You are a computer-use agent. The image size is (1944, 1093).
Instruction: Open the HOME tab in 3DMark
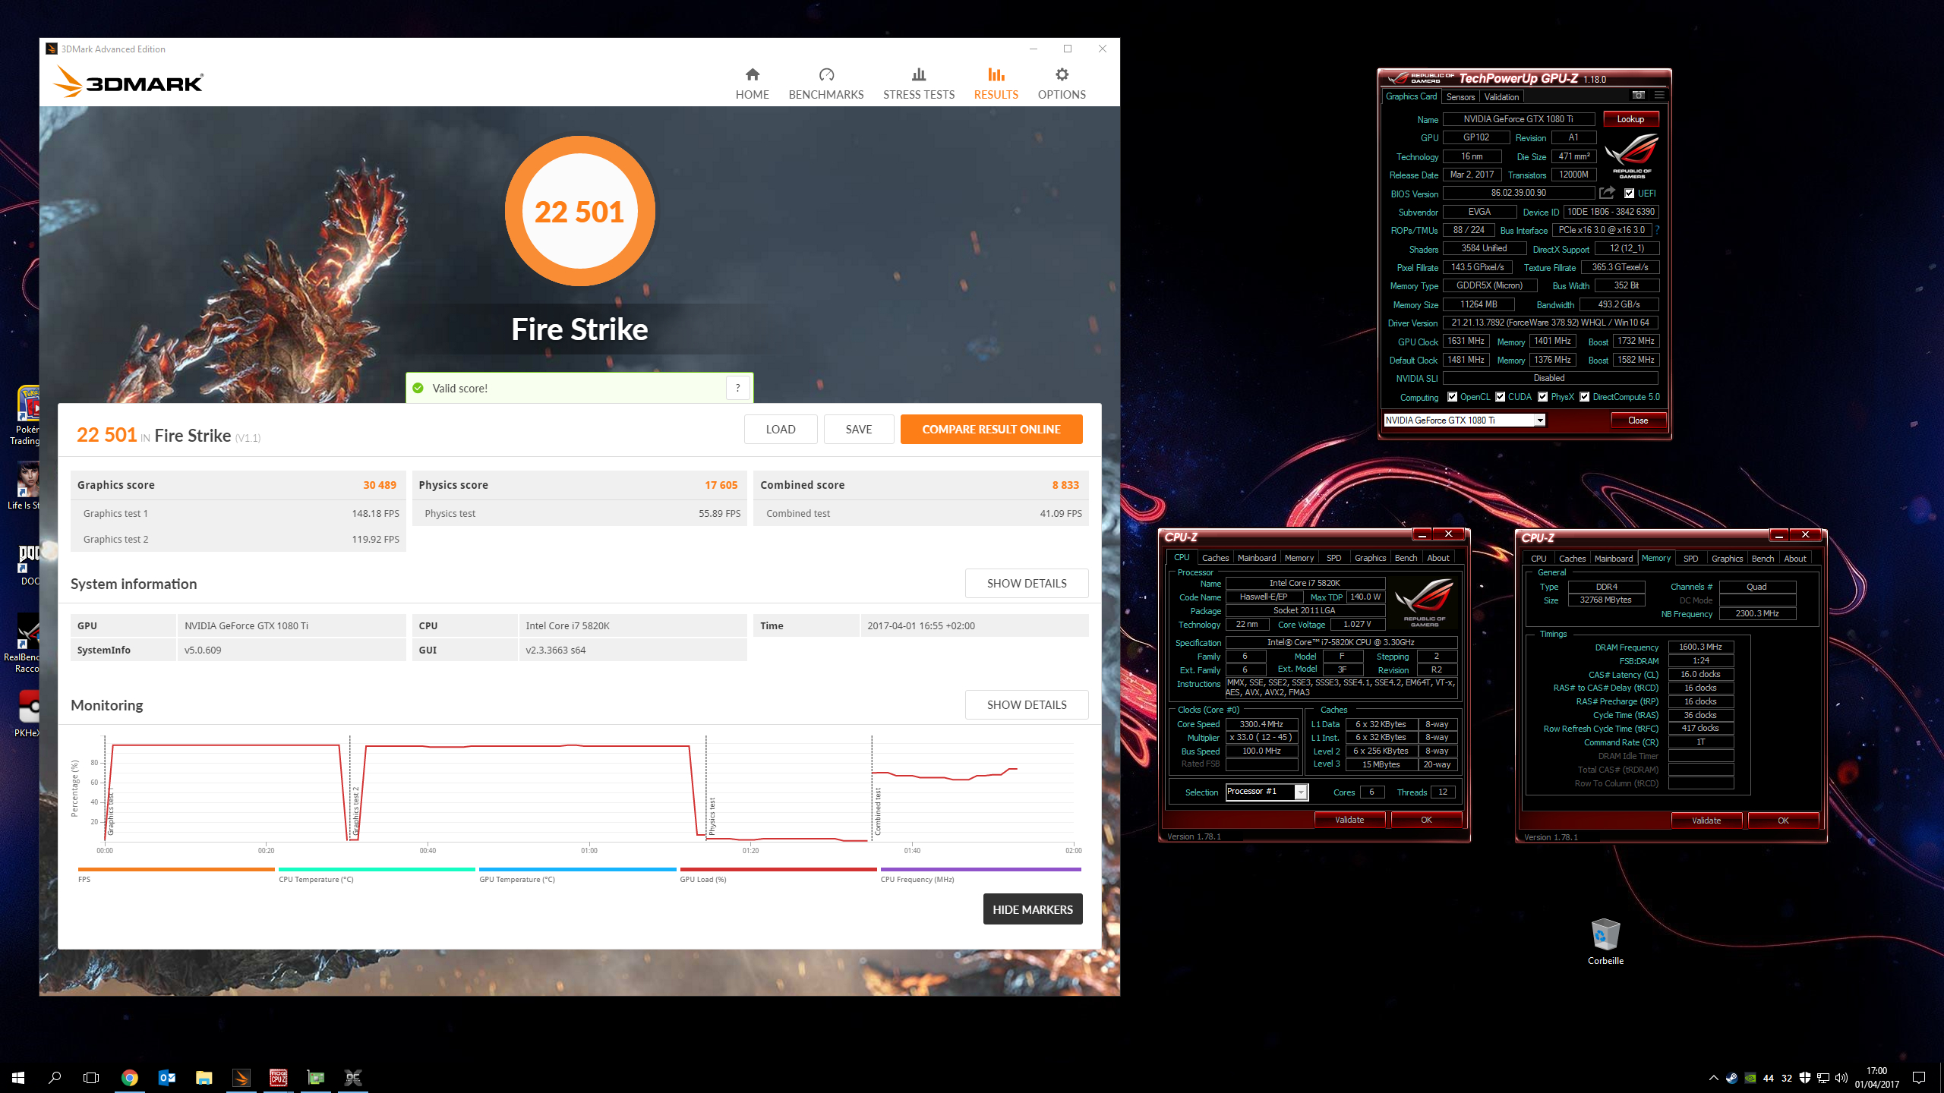[752, 83]
